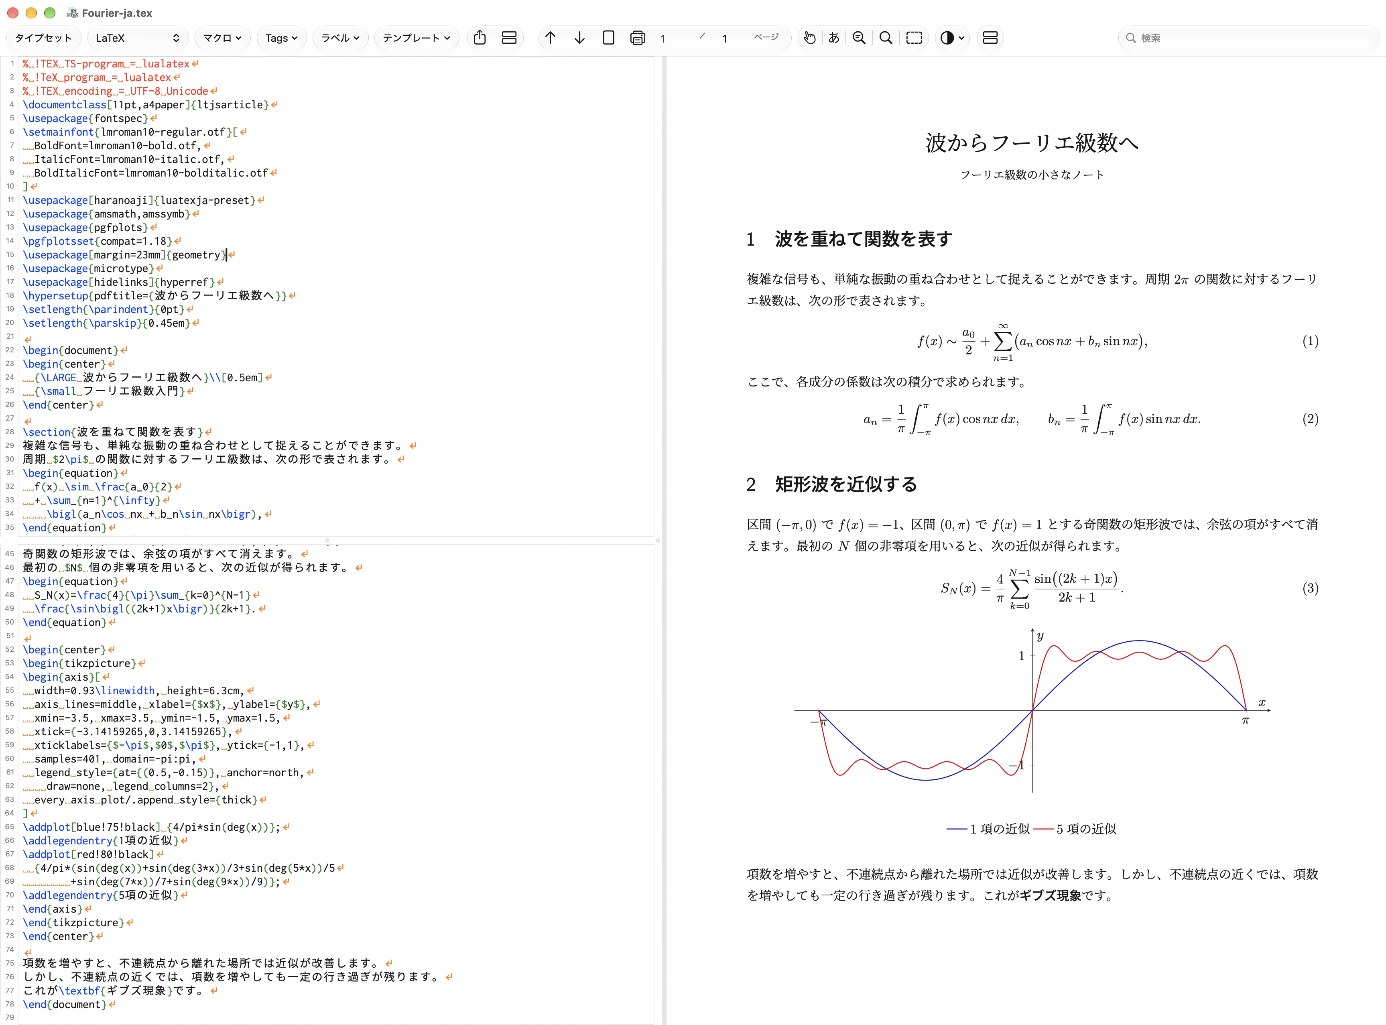Go to next page with down arrow

pyautogui.click(x=579, y=38)
